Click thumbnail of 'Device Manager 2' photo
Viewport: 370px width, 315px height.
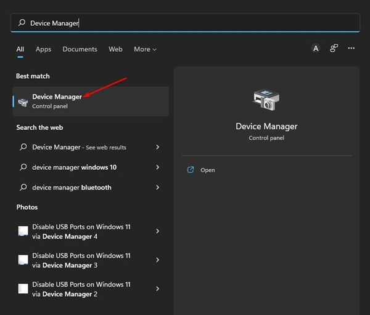(x=23, y=289)
